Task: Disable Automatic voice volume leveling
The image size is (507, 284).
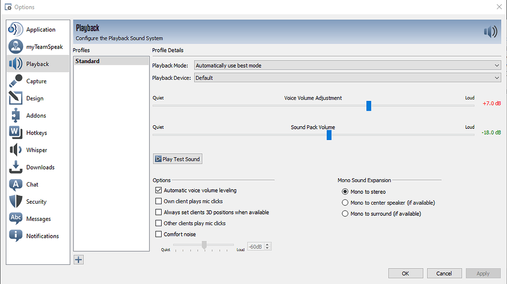Action: pyautogui.click(x=159, y=190)
